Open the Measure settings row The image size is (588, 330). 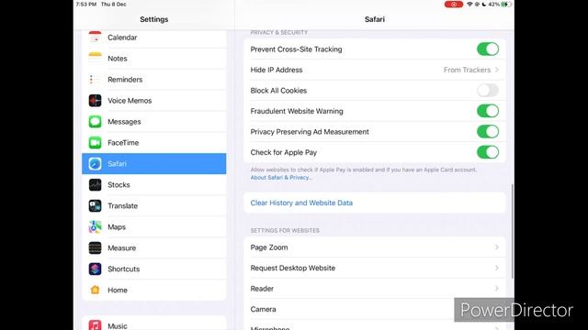pos(154,247)
